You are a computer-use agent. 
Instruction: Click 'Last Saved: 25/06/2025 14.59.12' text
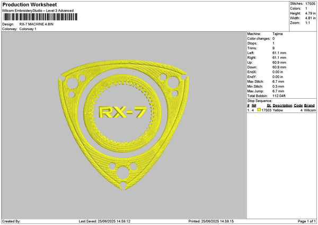pyautogui.click(x=104, y=221)
